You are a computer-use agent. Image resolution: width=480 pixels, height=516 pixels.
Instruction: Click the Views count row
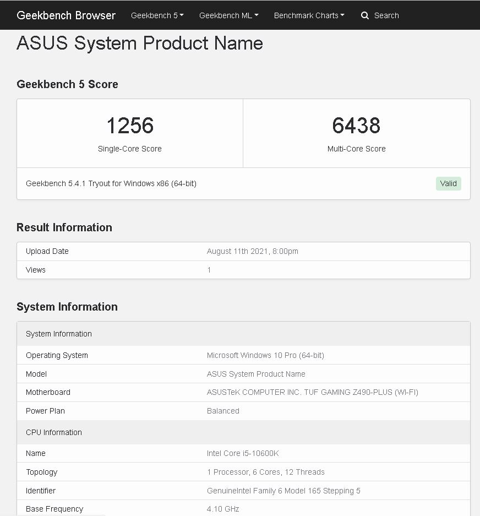point(243,270)
